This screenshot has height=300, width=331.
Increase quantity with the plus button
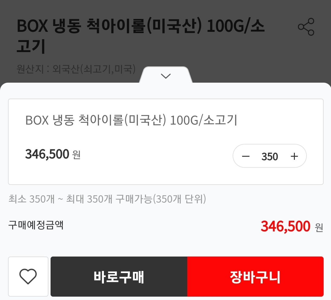pos(294,156)
